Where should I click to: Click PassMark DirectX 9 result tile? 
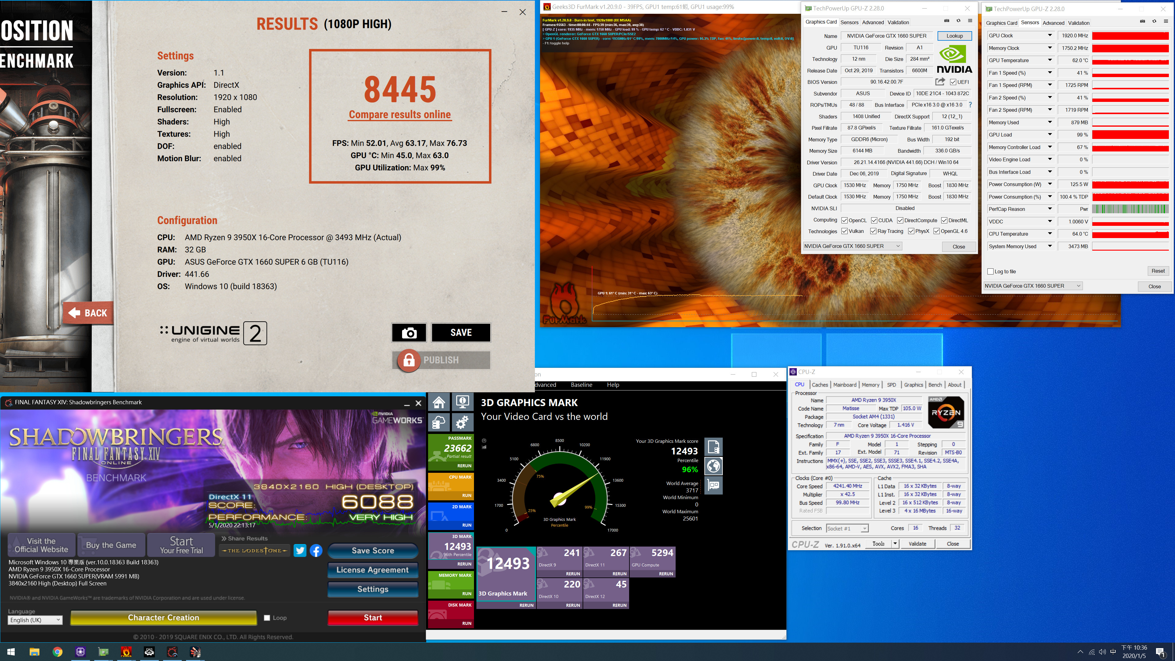click(559, 562)
